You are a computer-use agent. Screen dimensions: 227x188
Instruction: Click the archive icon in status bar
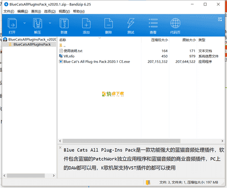click(x=148, y=182)
